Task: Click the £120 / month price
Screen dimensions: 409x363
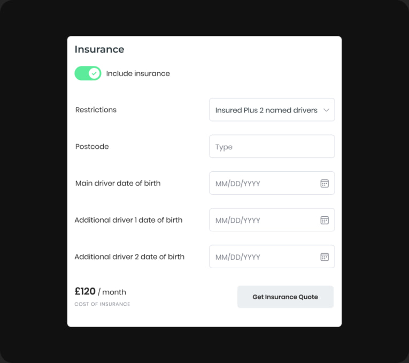Action: [x=101, y=292]
